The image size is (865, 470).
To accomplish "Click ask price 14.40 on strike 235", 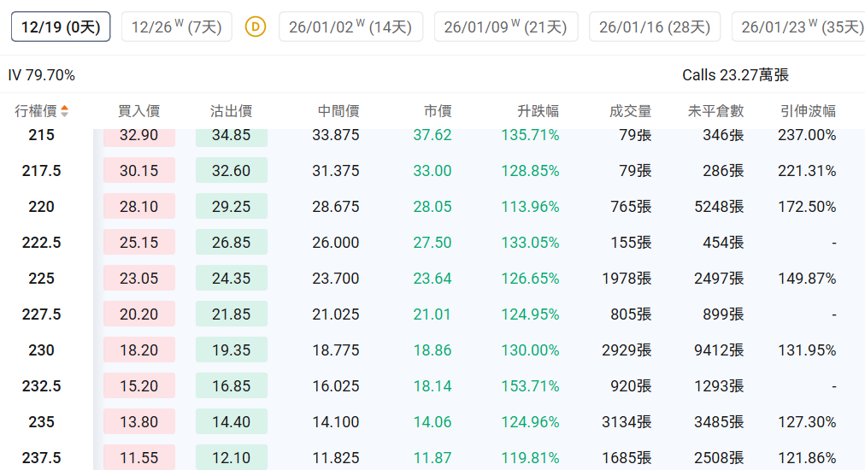I will (x=231, y=422).
